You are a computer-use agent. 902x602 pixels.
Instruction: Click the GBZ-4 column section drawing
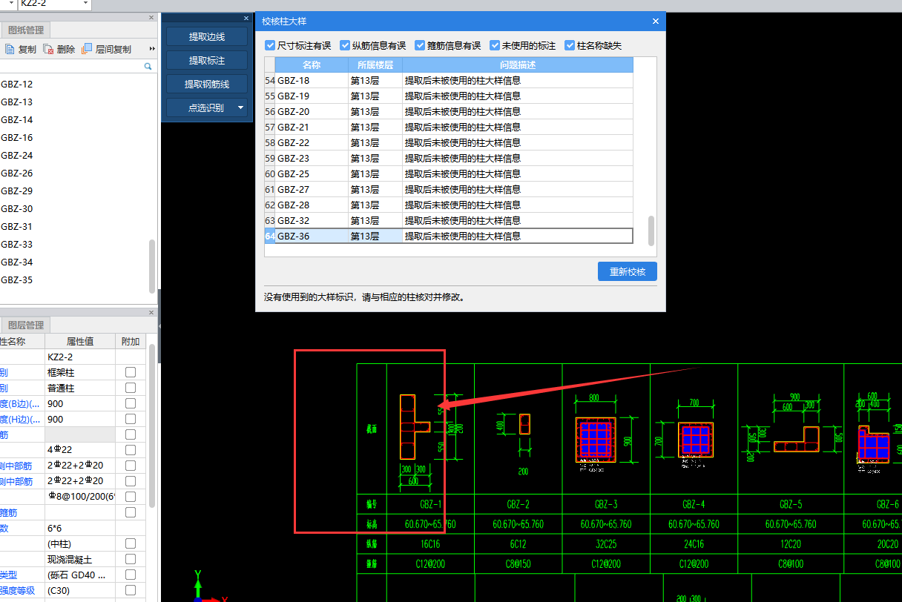click(696, 440)
